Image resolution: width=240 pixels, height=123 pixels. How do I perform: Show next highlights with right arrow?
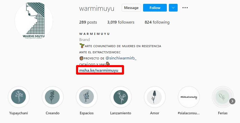click(232, 101)
